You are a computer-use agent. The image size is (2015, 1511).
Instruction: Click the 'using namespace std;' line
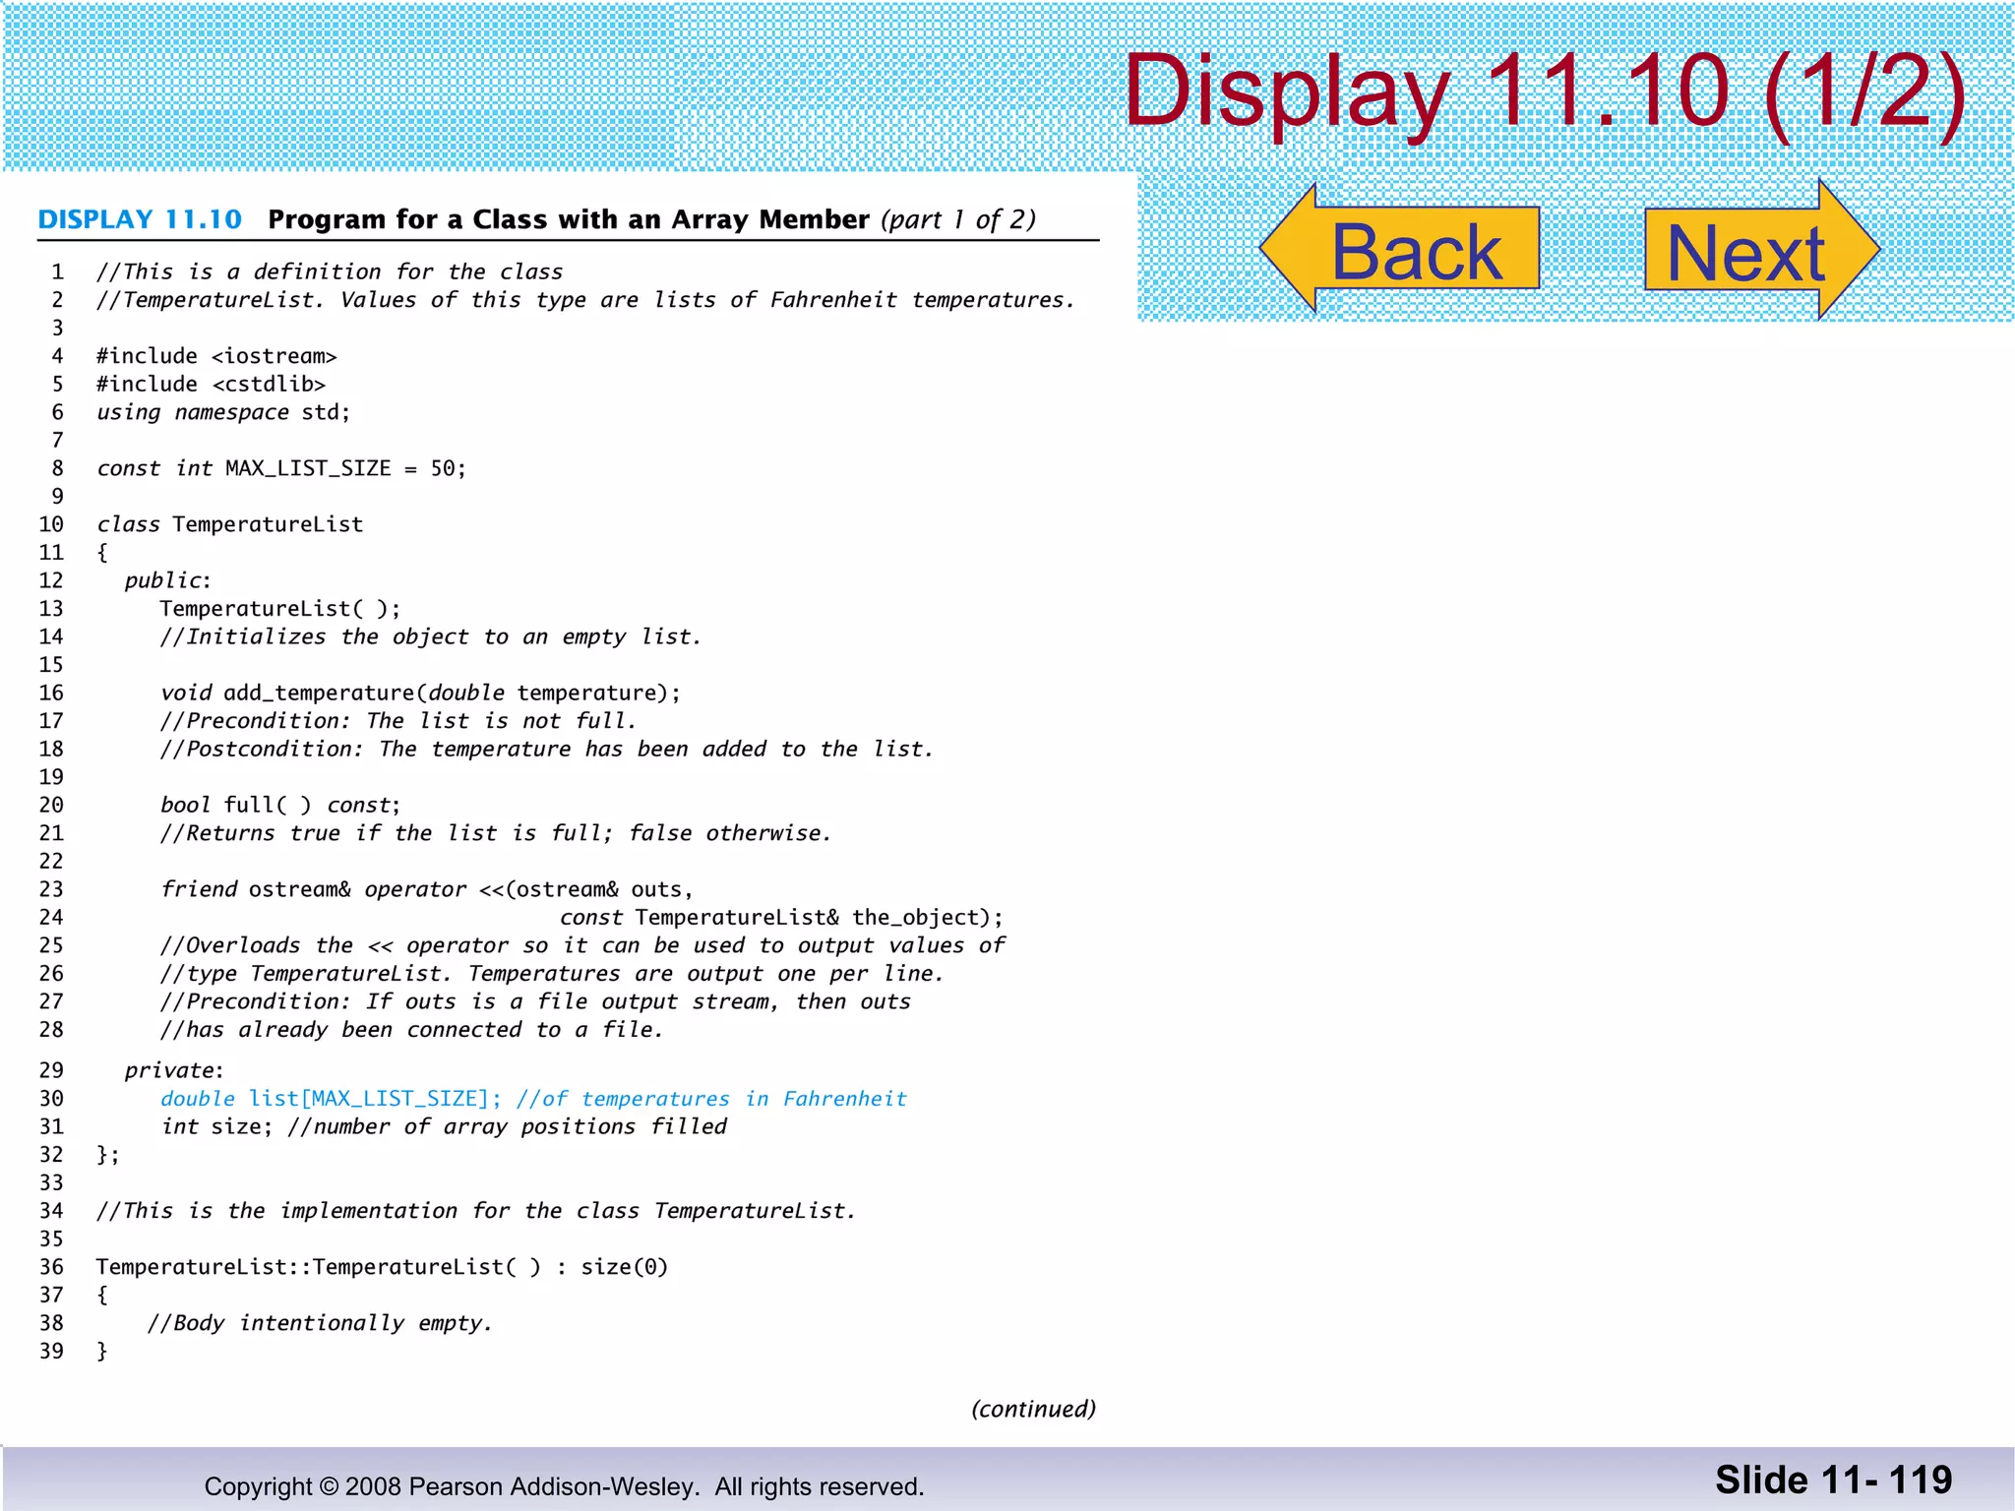click(223, 412)
